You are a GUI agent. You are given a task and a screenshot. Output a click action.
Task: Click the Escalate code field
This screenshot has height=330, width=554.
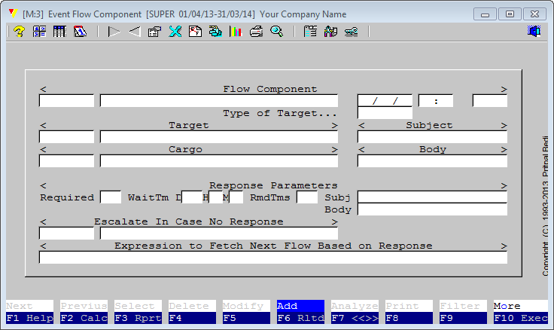click(66, 234)
